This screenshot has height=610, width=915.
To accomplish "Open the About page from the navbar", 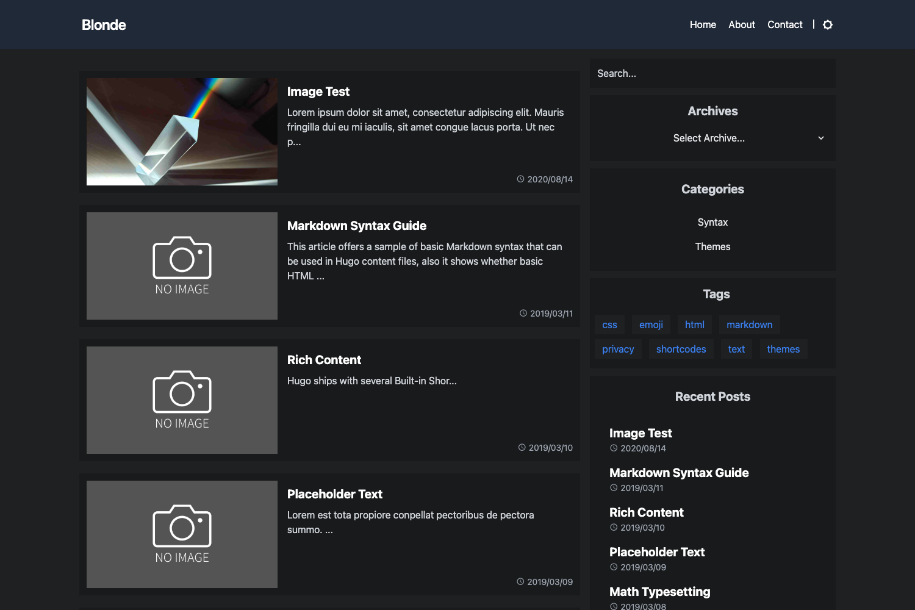I will (741, 24).
